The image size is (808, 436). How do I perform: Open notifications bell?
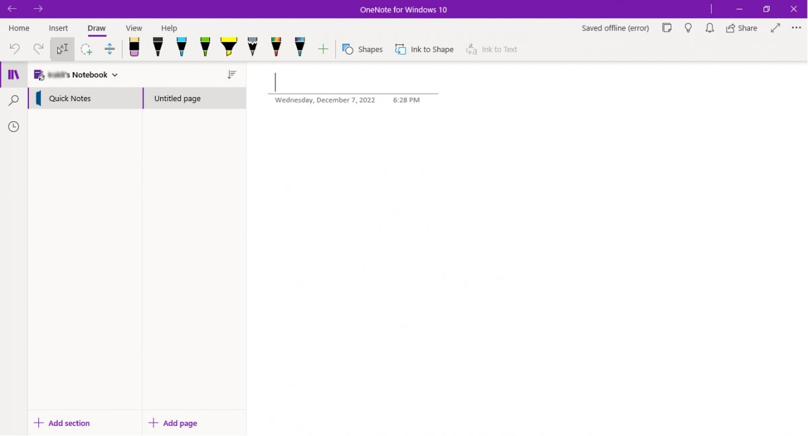(x=710, y=28)
